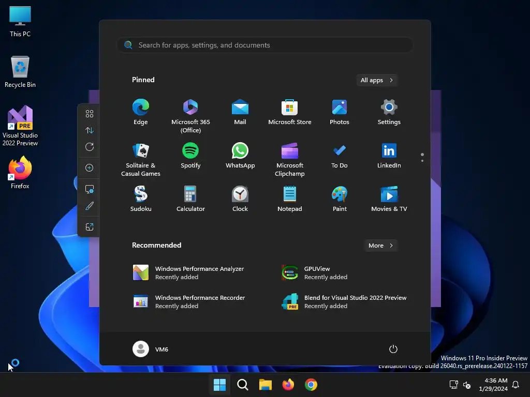Select the Recycle Bin desktop icon
The width and height of the screenshot is (530, 397).
(x=20, y=72)
